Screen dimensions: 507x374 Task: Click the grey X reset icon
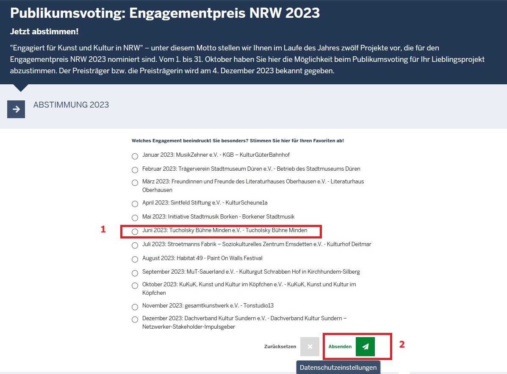pos(310,346)
